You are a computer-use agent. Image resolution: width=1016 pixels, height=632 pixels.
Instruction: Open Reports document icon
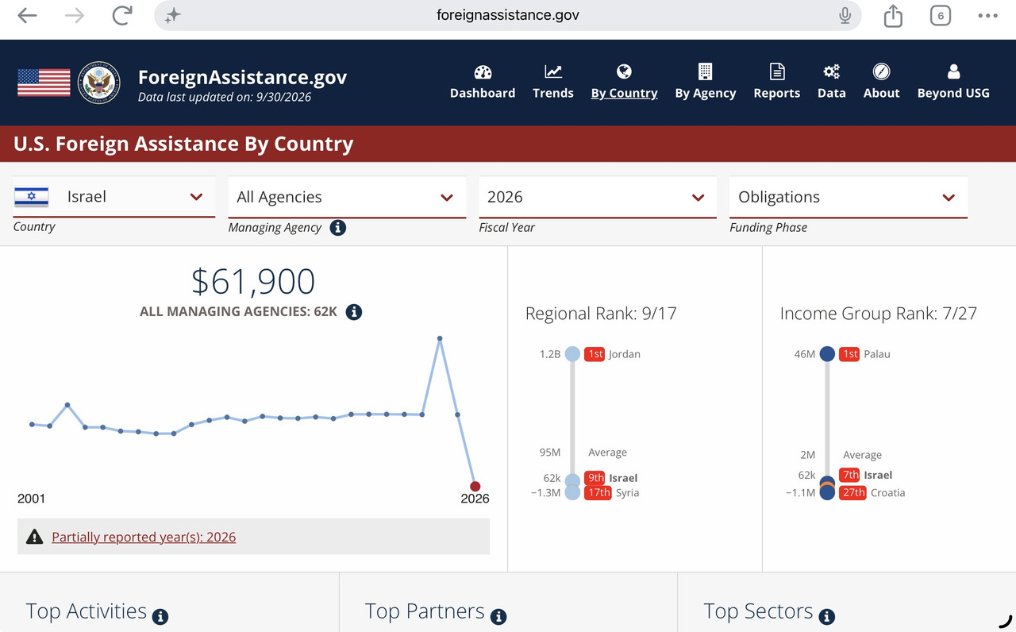(777, 72)
